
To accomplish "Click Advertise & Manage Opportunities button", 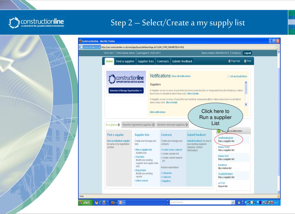I will tap(126, 90).
